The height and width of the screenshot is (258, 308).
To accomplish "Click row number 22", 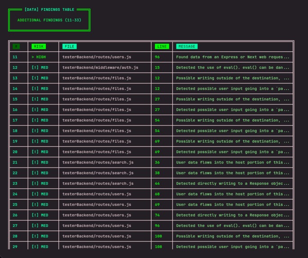I will (x=15, y=173).
